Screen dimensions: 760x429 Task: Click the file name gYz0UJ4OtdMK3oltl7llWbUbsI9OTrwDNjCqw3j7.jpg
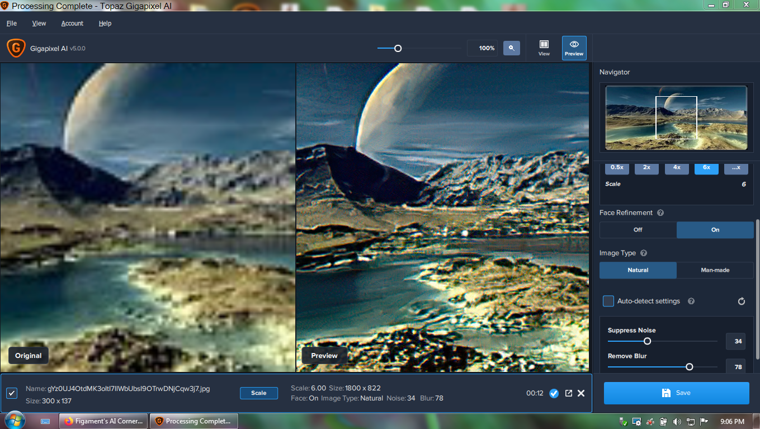click(x=129, y=389)
